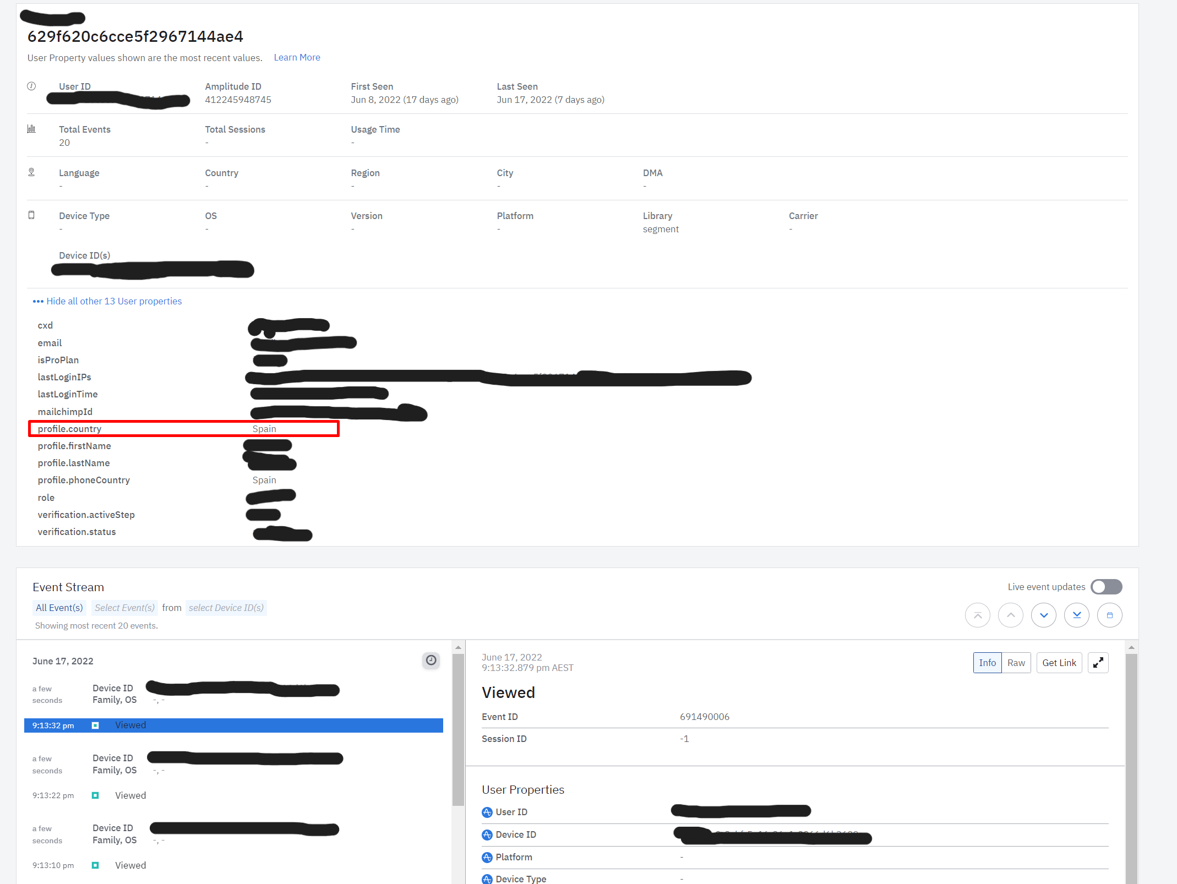1177x884 pixels.
Task: Click the Get Link button
Action: [x=1059, y=663]
